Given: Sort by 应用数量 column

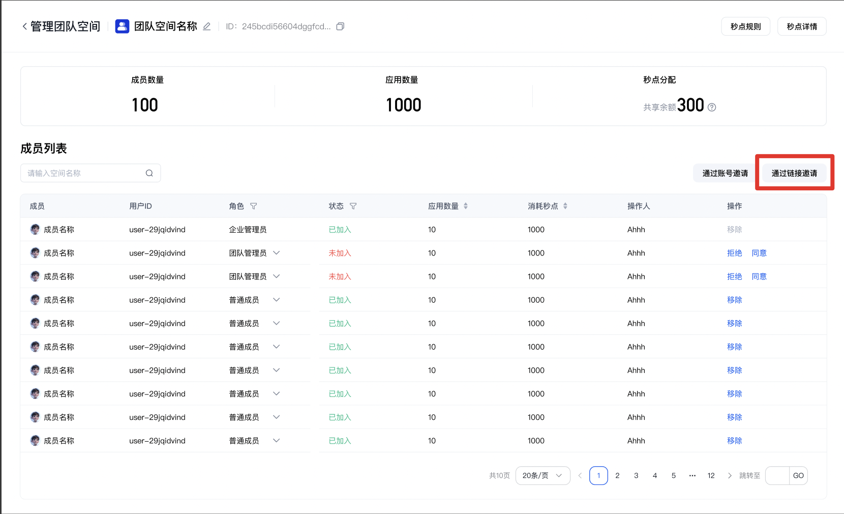Looking at the screenshot, I should [465, 206].
